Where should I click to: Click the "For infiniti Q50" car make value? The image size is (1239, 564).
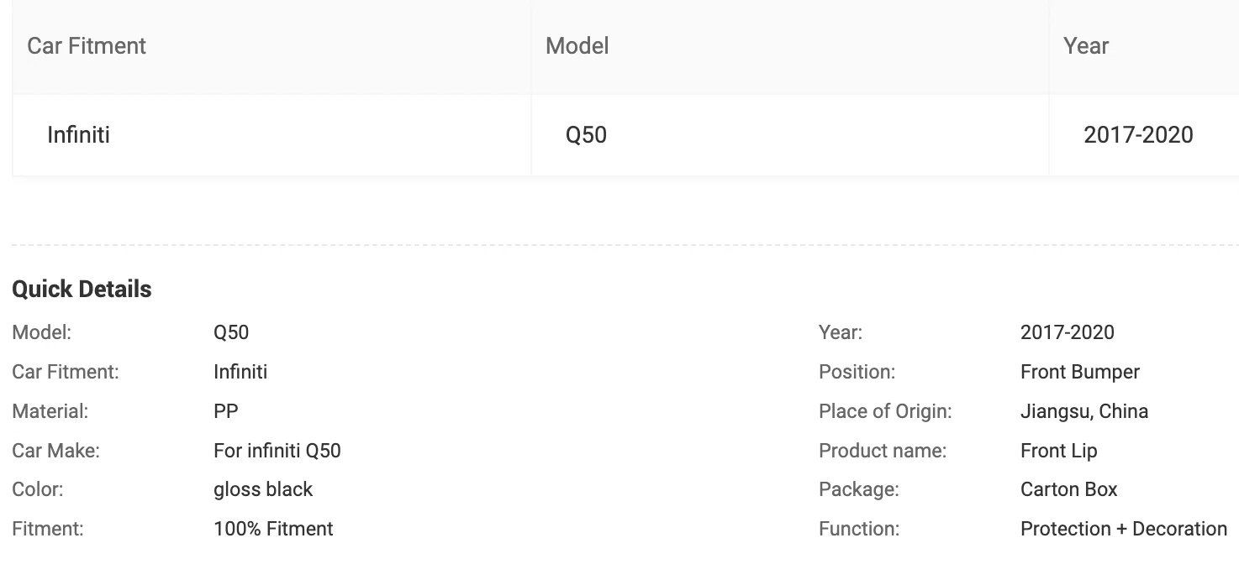[x=277, y=451]
